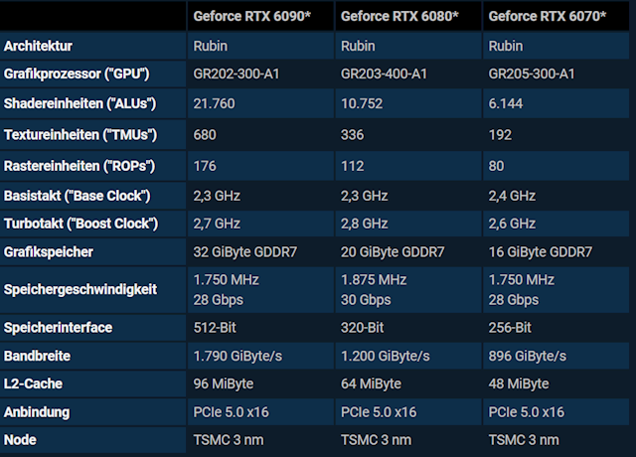
Task: Select the Geforce RTX 6080* column header
Action: (398, 17)
